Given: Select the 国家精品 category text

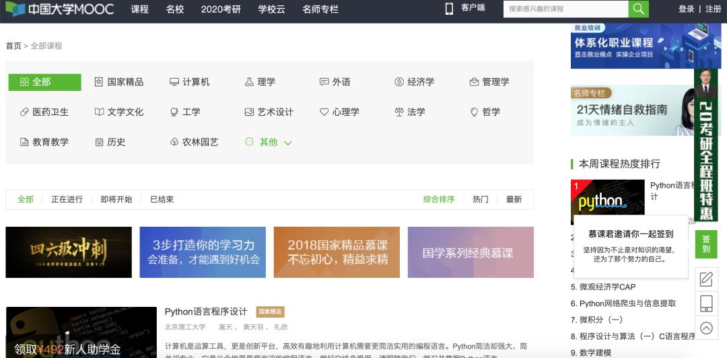Looking at the screenshot, I should pyautogui.click(x=125, y=82).
